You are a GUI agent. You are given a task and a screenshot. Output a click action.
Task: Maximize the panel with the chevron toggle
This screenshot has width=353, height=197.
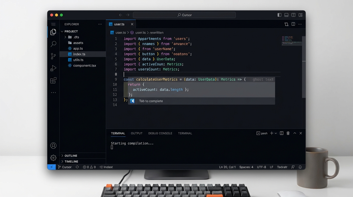[295, 133]
